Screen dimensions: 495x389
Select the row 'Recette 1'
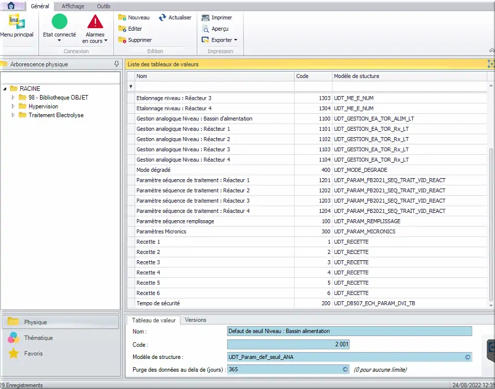307,242
